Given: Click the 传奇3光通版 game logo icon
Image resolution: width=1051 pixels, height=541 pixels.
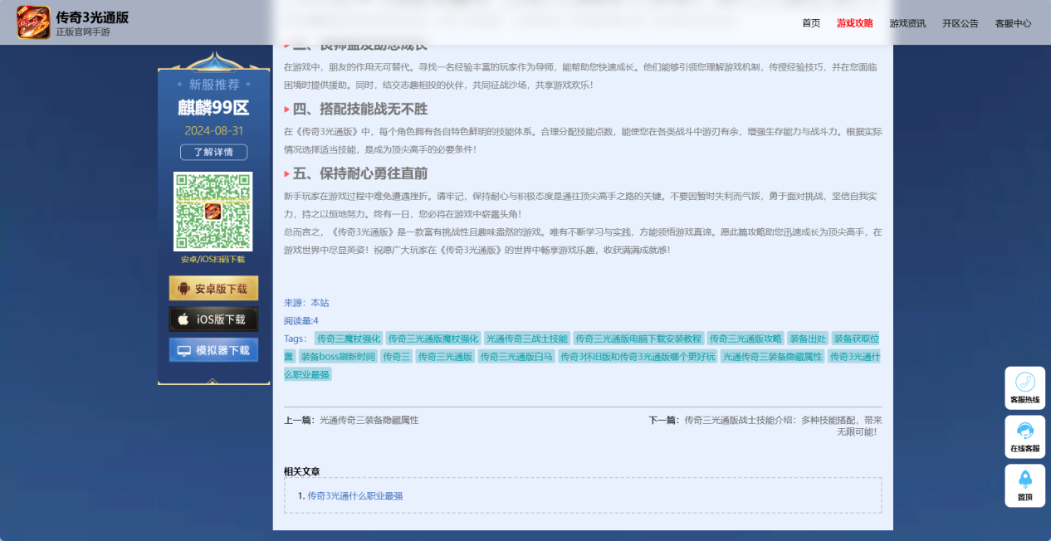Looking at the screenshot, I should click(32, 21).
